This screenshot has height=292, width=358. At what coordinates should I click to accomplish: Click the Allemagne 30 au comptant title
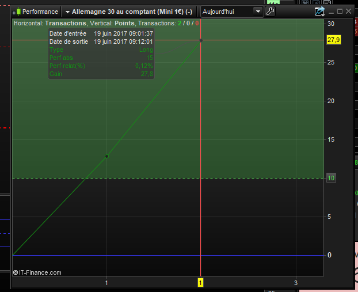pos(132,12)
